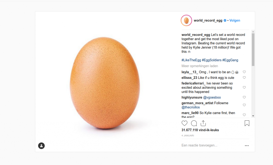Viewport: 273px width, 165px height.
Task: Open the @vgoesboo mention link
Action: coord(212,97)
